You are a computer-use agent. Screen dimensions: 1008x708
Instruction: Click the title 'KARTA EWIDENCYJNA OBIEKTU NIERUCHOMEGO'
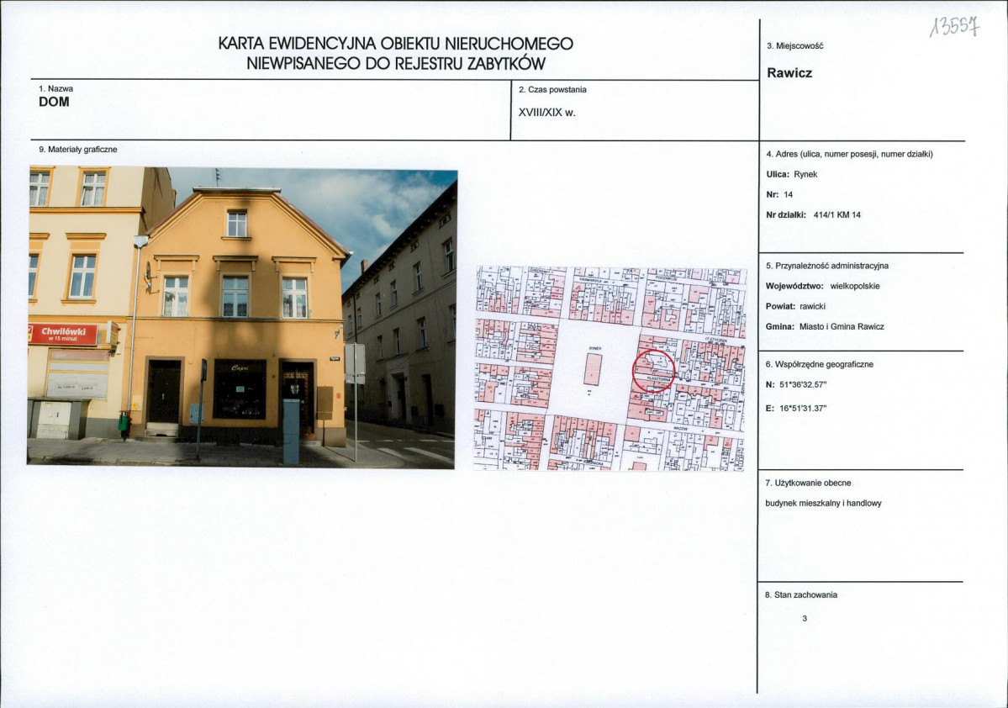click(x=395, y=43)
